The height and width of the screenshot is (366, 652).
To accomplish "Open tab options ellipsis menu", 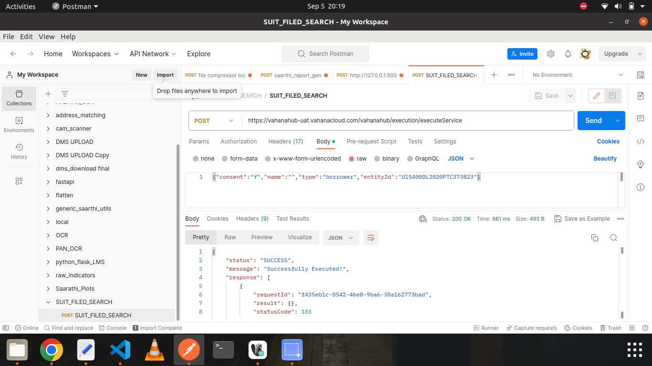I will (x=511, y=75).
